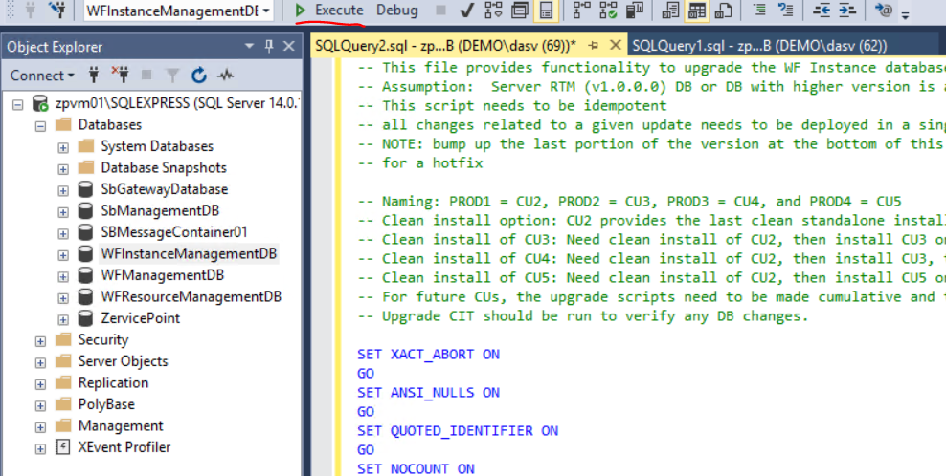
Task: Open Object Explorer window position dropdown
Action: [x=250, y=47]
